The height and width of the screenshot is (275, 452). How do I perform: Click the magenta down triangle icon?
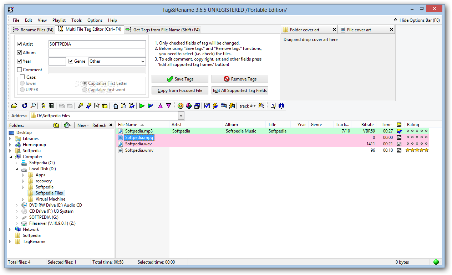169,106
